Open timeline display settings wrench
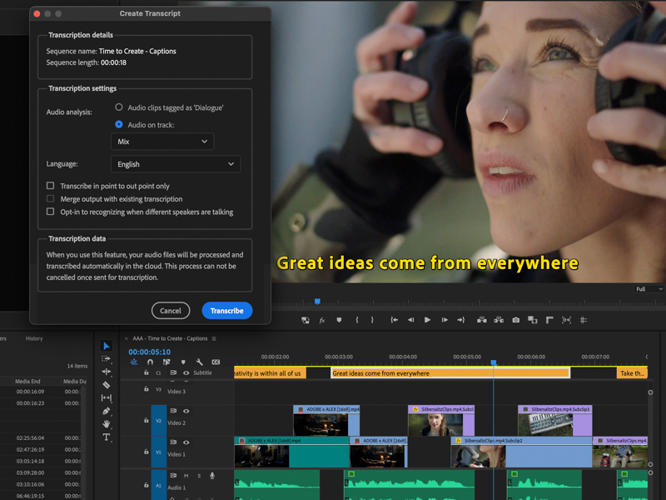The image size is (666, 500). click(200, 362)
